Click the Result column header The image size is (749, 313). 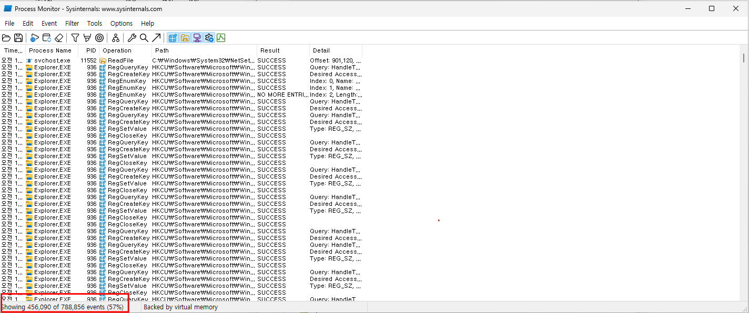(283, 50)
